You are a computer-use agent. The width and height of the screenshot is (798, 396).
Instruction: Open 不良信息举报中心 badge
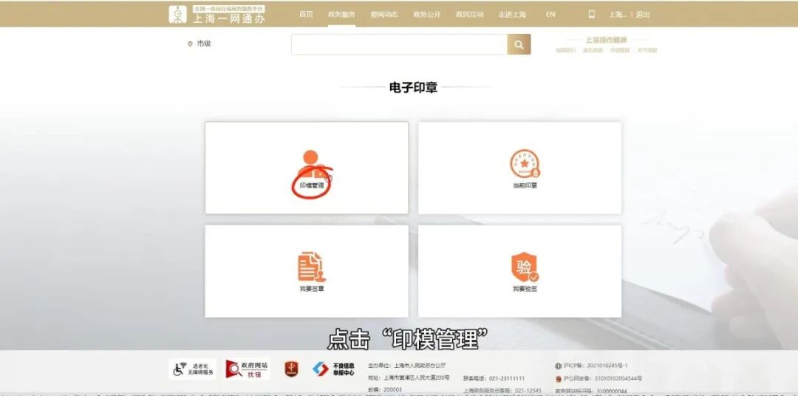[333, 369]
